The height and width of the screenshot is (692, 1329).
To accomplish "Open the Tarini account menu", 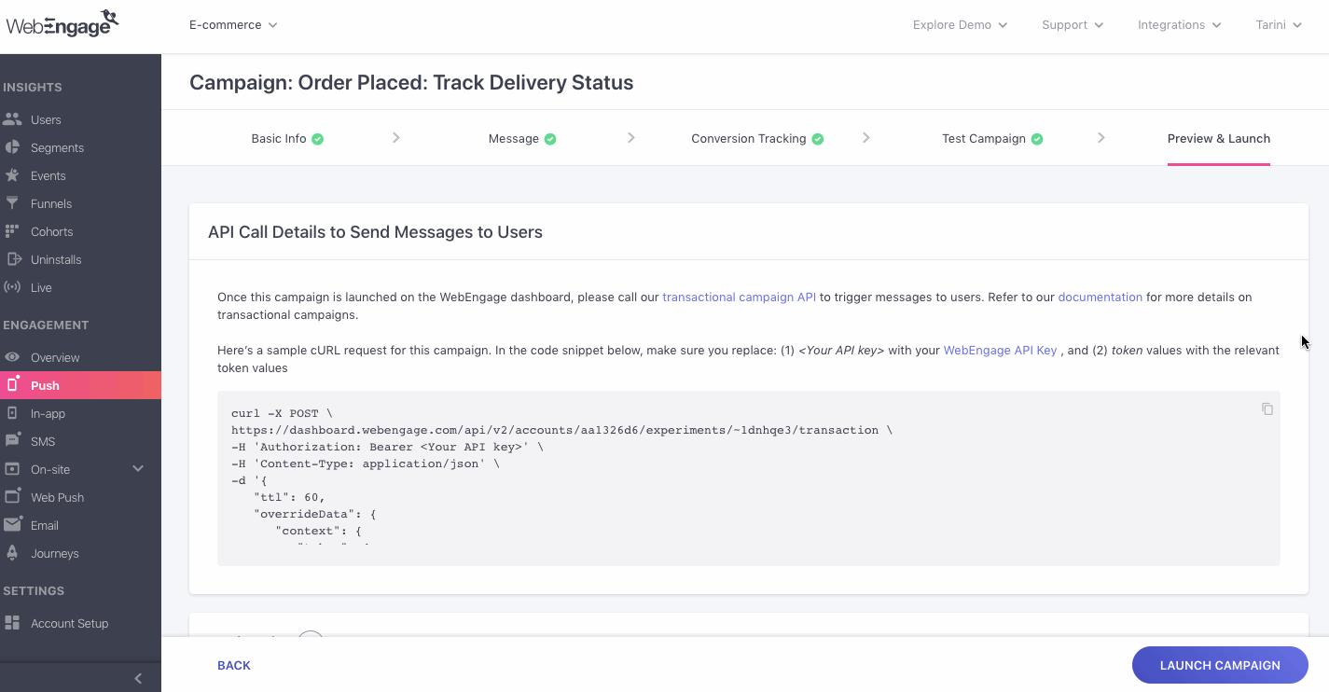I will coord(1279,25).
